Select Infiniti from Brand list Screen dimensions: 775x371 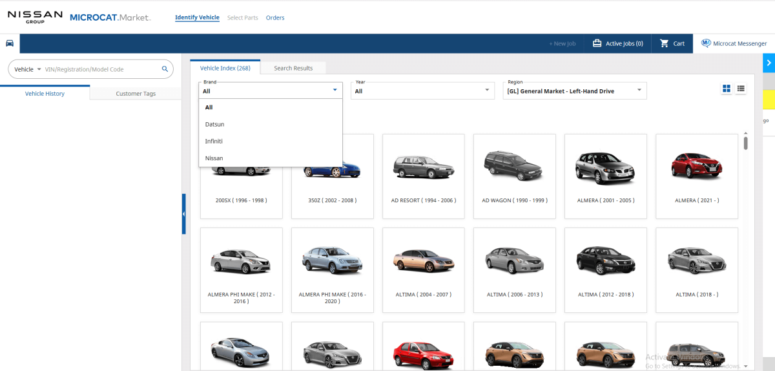click(x=214, y=141)
